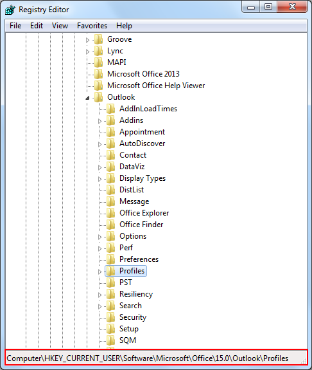Viewport: 312px width, 370px height.
Task: Click the MAPI folder icon
Action: (x=99, y=62)
